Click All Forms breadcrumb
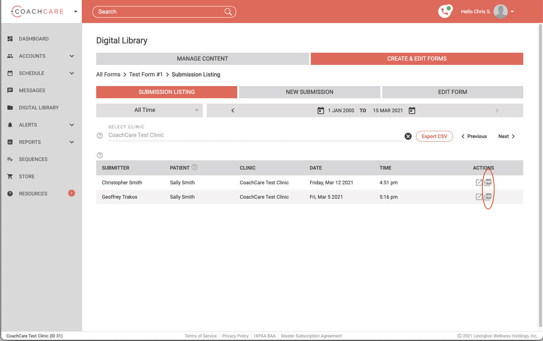This screenshot has width=543, height=341. 108,75
